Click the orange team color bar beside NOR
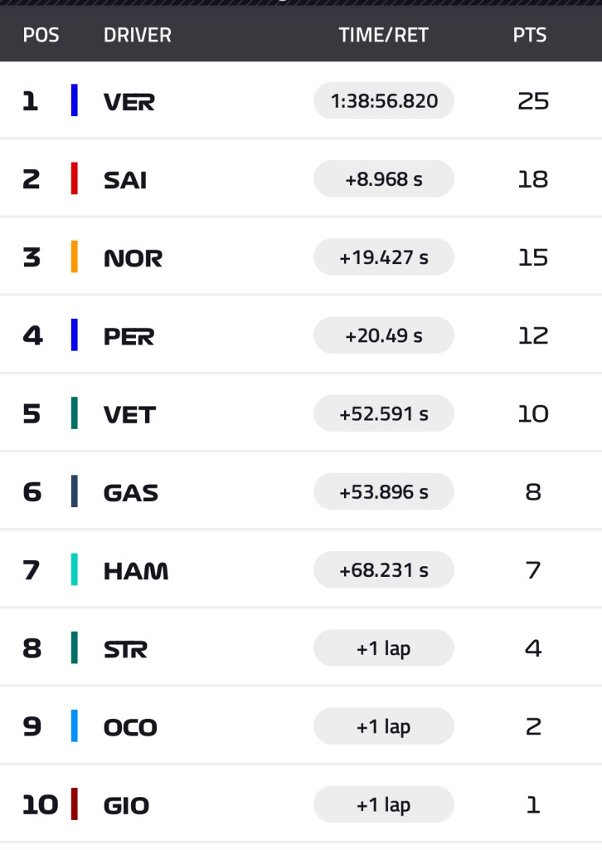Viewport: 602px width, 850px height. tap(75, 256)
